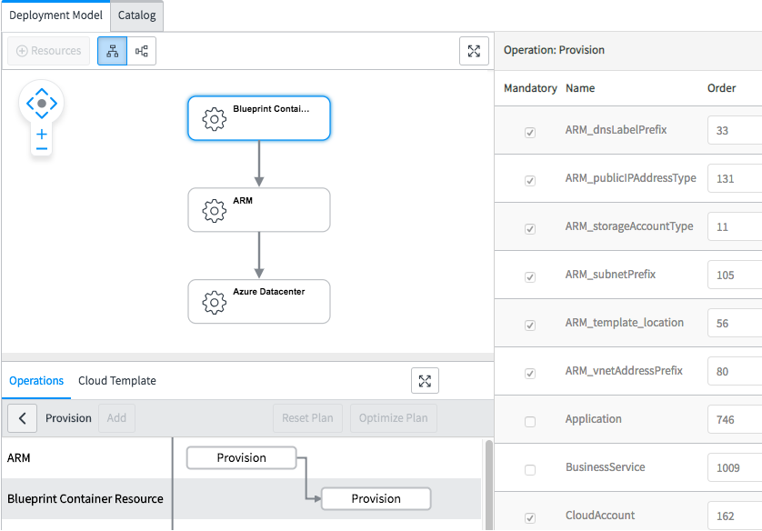Edit order field for ARM_dnsLabelPrefix
This screenshot has width=762, height=531.
[x=735, y=130]
